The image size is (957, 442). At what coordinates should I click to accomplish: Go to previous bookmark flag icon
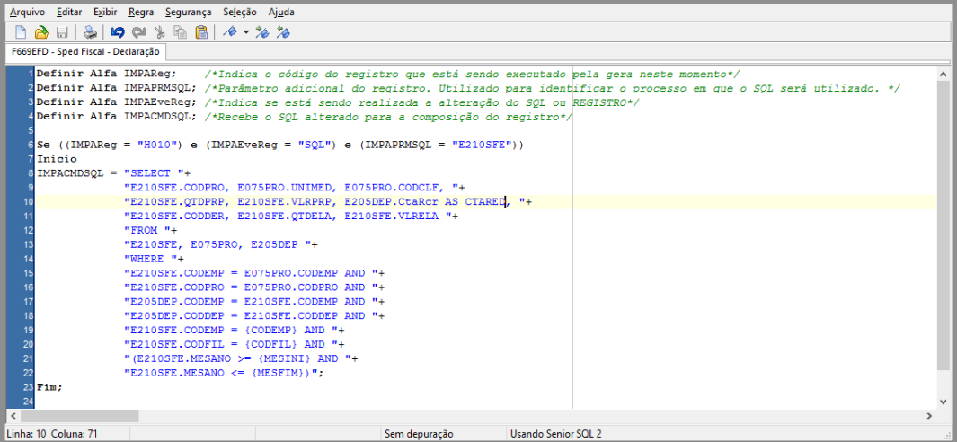pos(283,32)
